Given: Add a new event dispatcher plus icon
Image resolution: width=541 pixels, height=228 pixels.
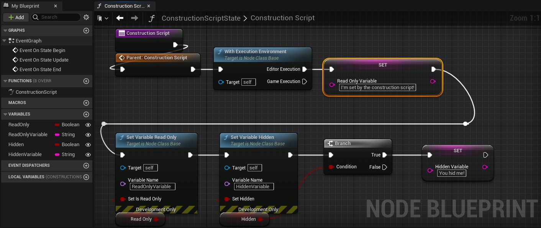Looking at the screenshot, I should click(86, 166).
